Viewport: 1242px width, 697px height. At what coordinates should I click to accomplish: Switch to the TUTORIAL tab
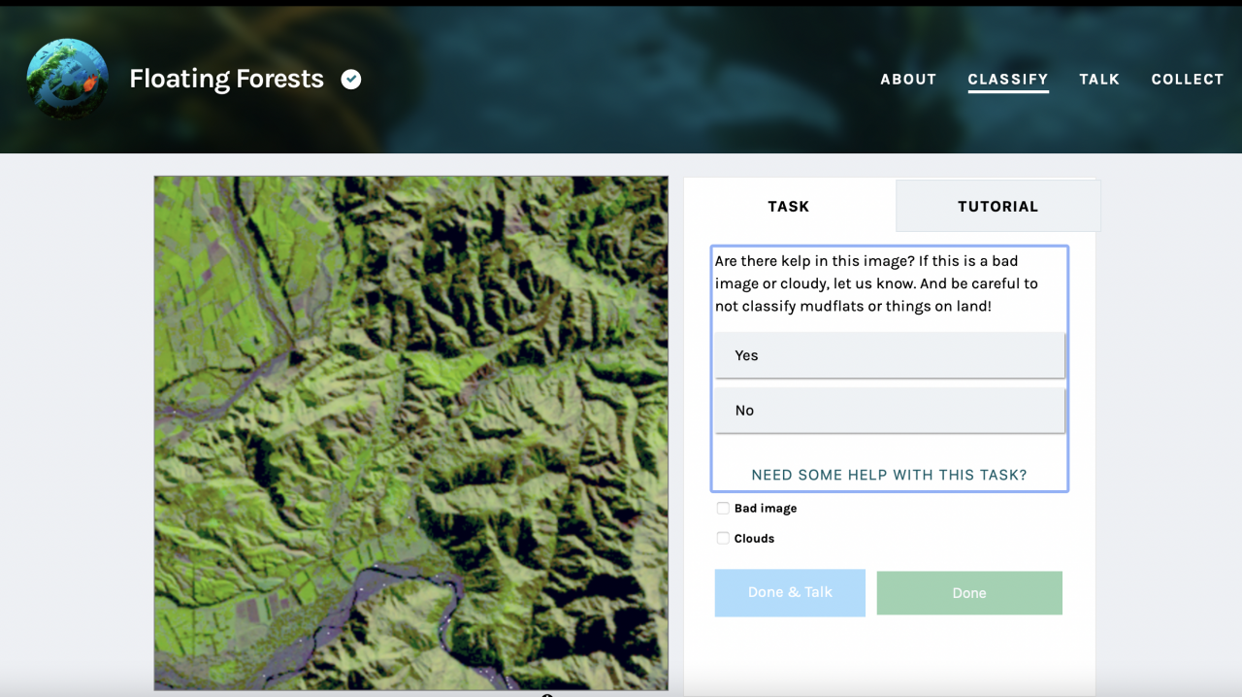997,206
